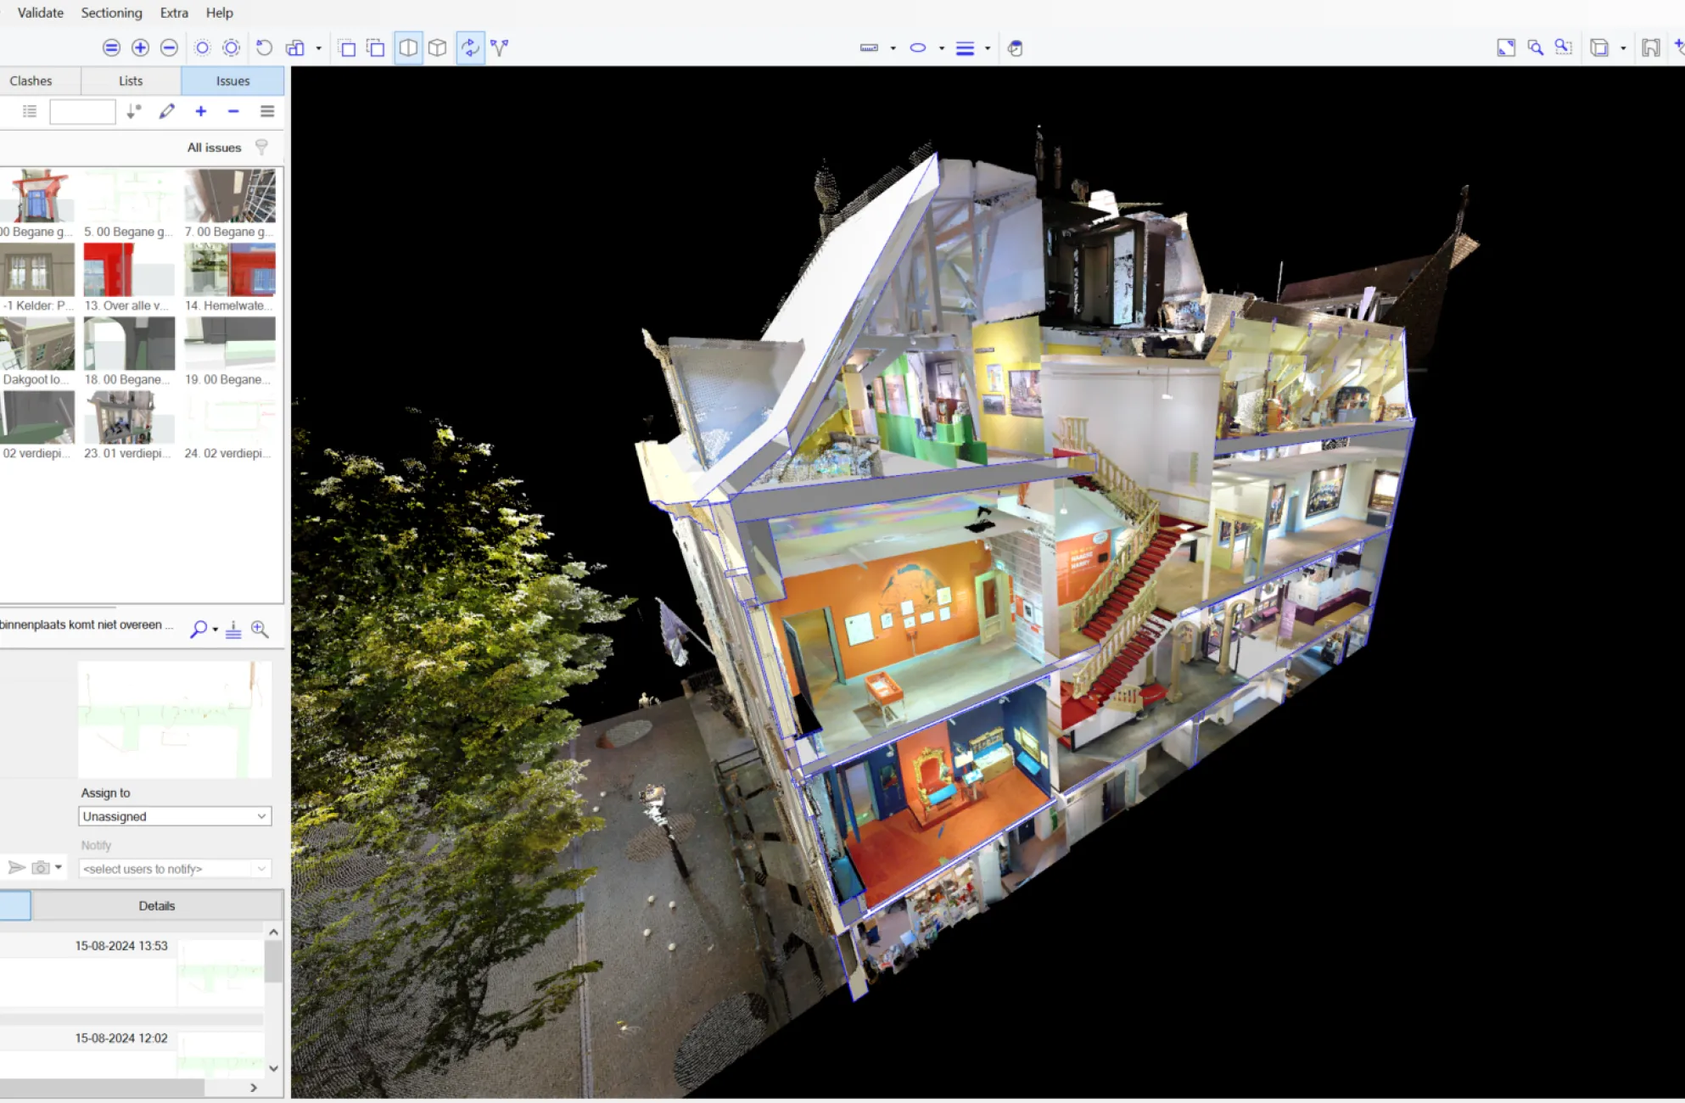The height and width of the screenshot is (1103, 1685).
Task: Click the blue circled plus toolbar icon
Action: 140,48
